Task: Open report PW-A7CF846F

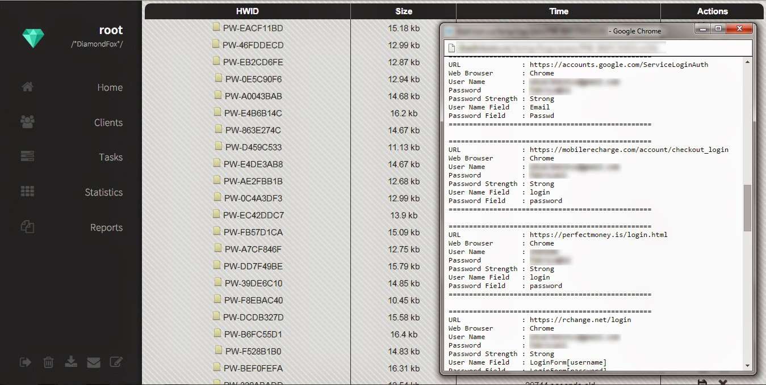Action: (253, 249)
